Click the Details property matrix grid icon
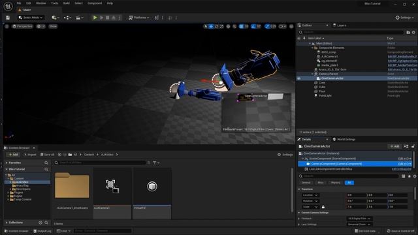Image resolution: width=418 pixels, height=235 pixels. tap(404, 176)
